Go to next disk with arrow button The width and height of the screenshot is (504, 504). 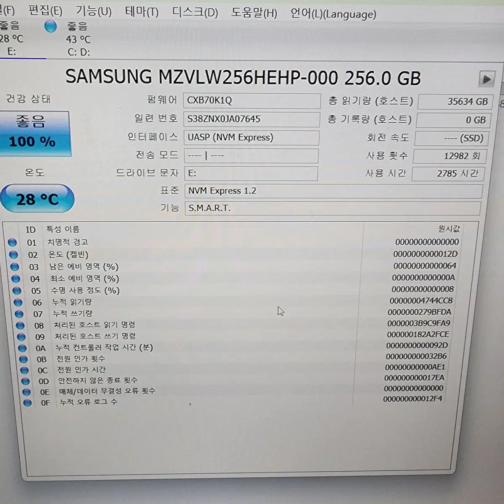pyautogui.click(x=487, y=79)
